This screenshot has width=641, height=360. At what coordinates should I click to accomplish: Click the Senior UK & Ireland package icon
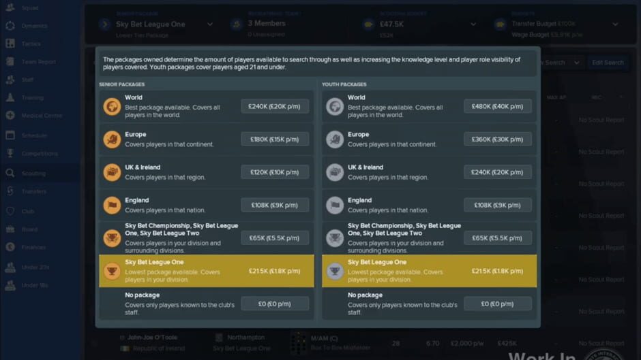112,172
